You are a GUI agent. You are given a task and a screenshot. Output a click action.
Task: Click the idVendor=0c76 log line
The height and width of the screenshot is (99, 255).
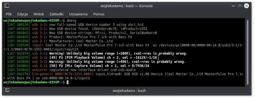(x=75, y=29)
